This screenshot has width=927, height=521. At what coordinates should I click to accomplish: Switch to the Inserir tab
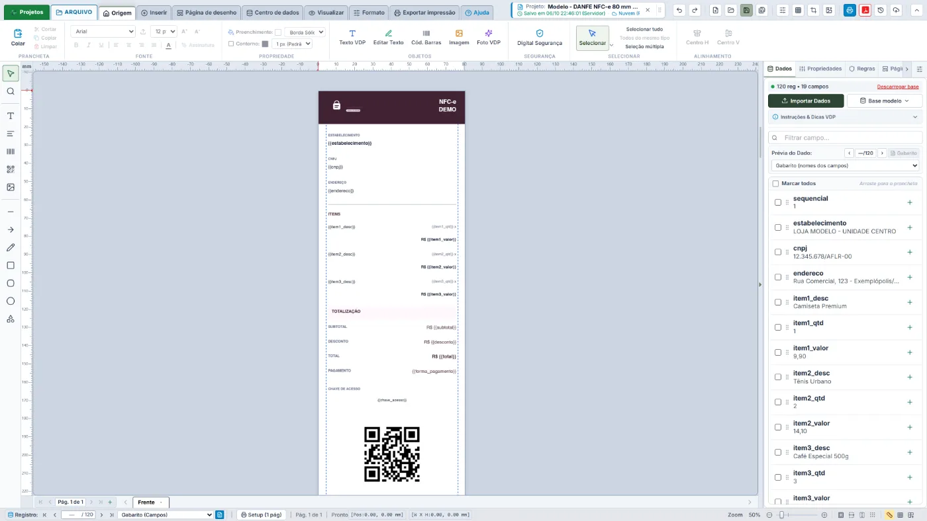click(x=154, y=13)
